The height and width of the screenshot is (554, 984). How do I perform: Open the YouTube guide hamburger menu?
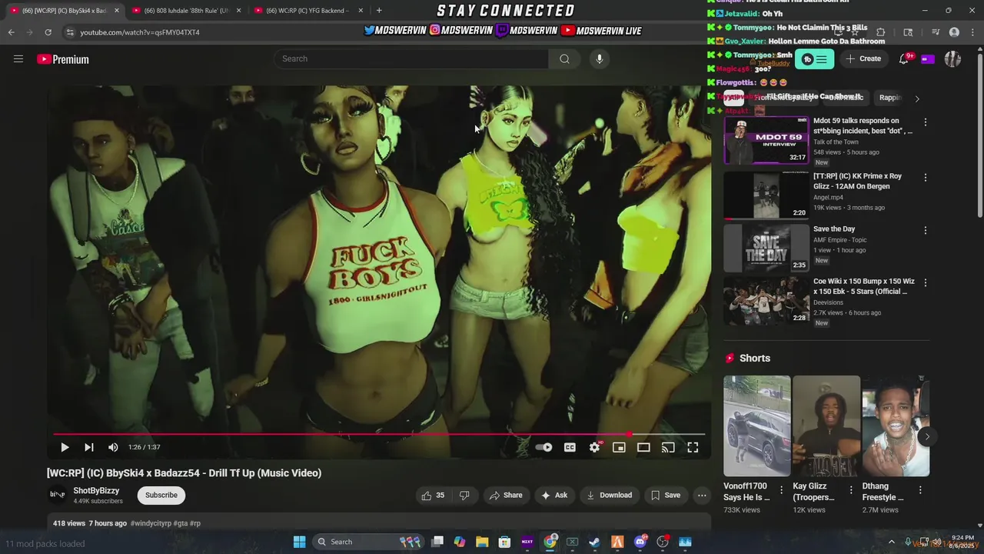(18, 59)
